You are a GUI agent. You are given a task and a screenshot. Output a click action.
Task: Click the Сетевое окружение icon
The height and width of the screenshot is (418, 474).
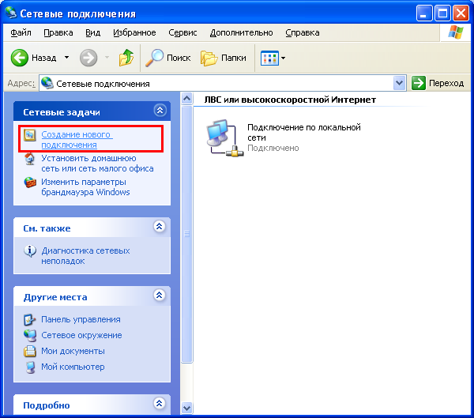pos(30,336)
